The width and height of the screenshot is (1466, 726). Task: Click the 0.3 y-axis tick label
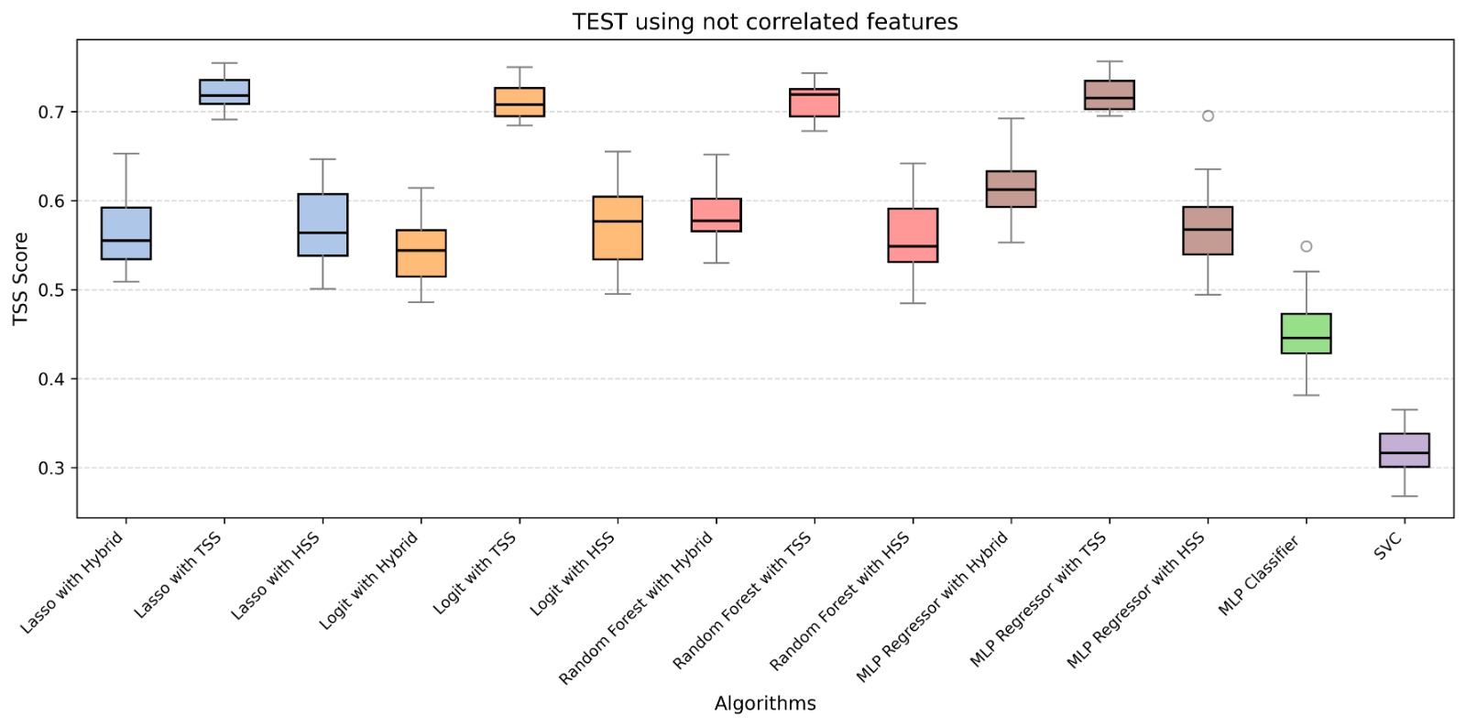[50, 468]
